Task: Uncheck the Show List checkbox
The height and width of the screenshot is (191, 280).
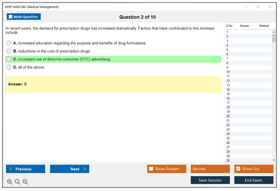Action: (238, 169)
